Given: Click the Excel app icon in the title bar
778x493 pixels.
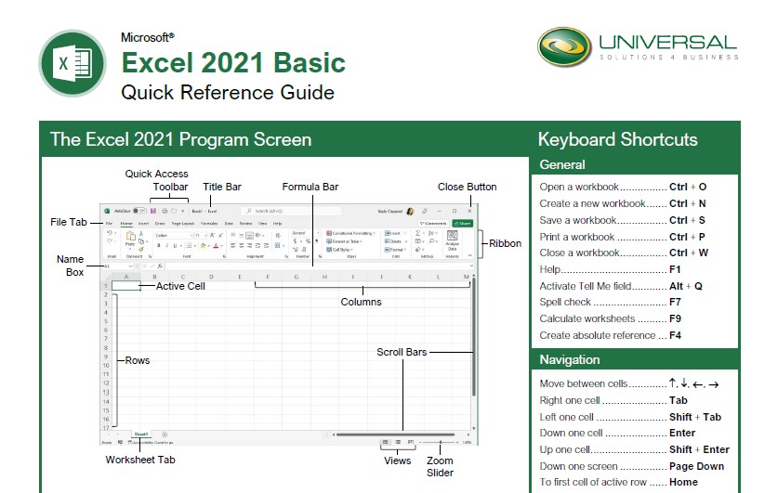Looking at the screenshot, I should pyautogui.click(x=107, y=211).
